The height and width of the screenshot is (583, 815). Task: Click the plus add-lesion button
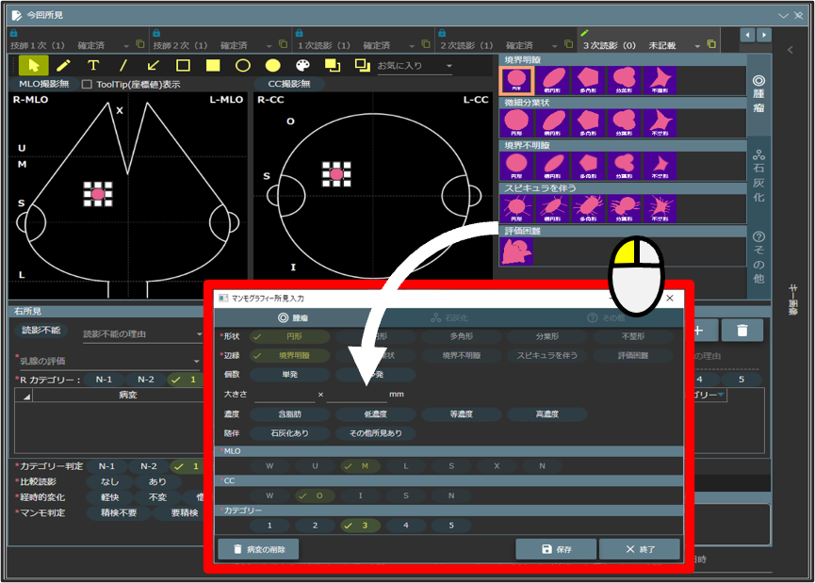[698, 331]
